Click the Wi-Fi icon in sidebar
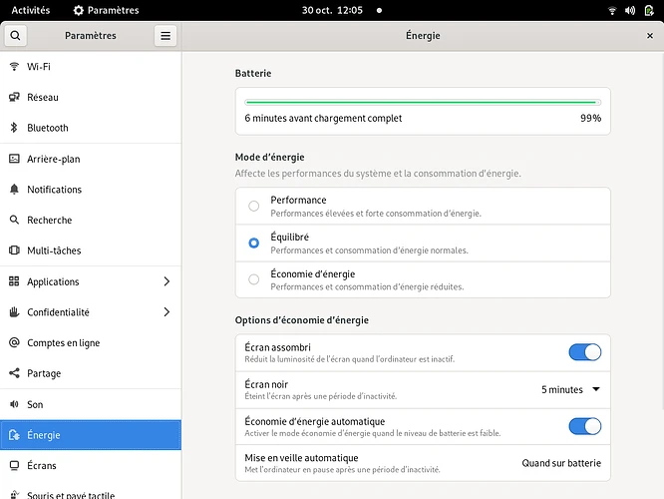This screenshot has width=664, height=499. point(15,67)
